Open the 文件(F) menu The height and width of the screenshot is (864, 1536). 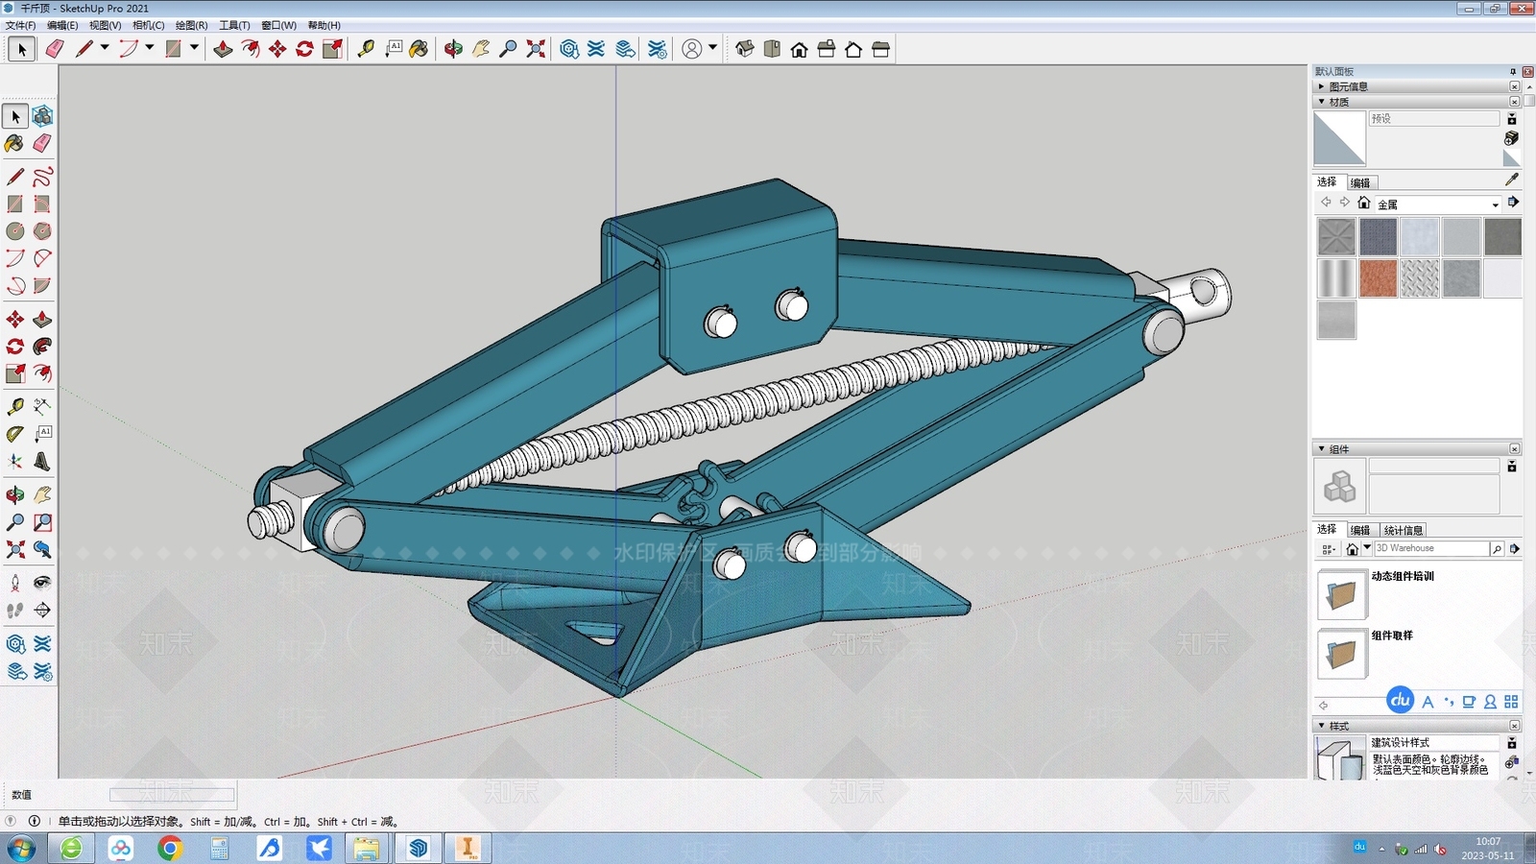click(x=20, y=25)
